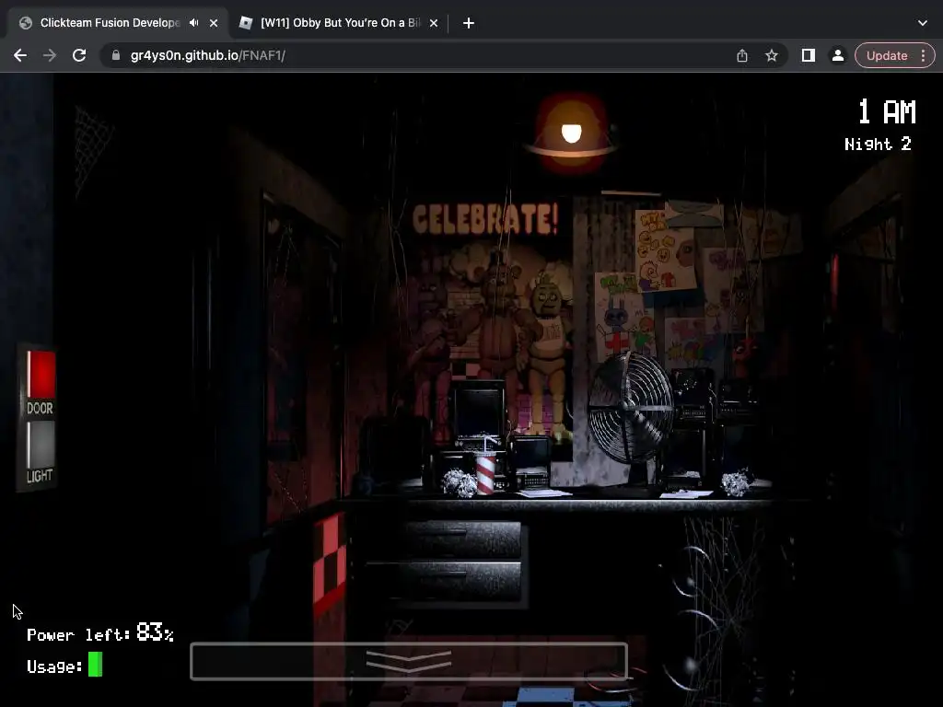Image resolution: width=943 pixels, height=707 pixels.
Task: Click the Usage: label text
Action: tap(54, 666)
